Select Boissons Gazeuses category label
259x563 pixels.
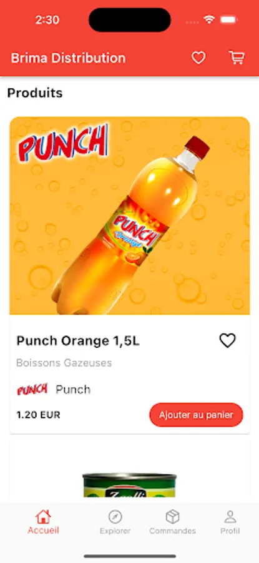pos(64,363)
